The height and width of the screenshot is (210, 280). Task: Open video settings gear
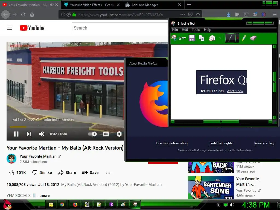[x=119, y=134]
